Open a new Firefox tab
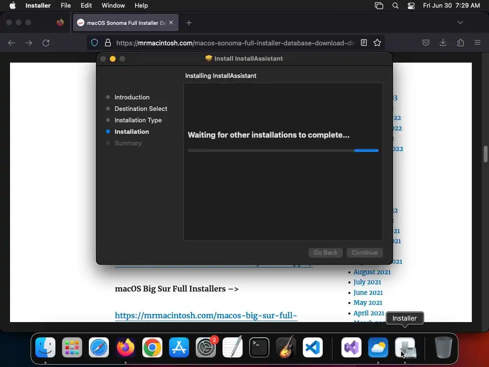The height and width of the screenshot is (367, 489). (189, 23)
